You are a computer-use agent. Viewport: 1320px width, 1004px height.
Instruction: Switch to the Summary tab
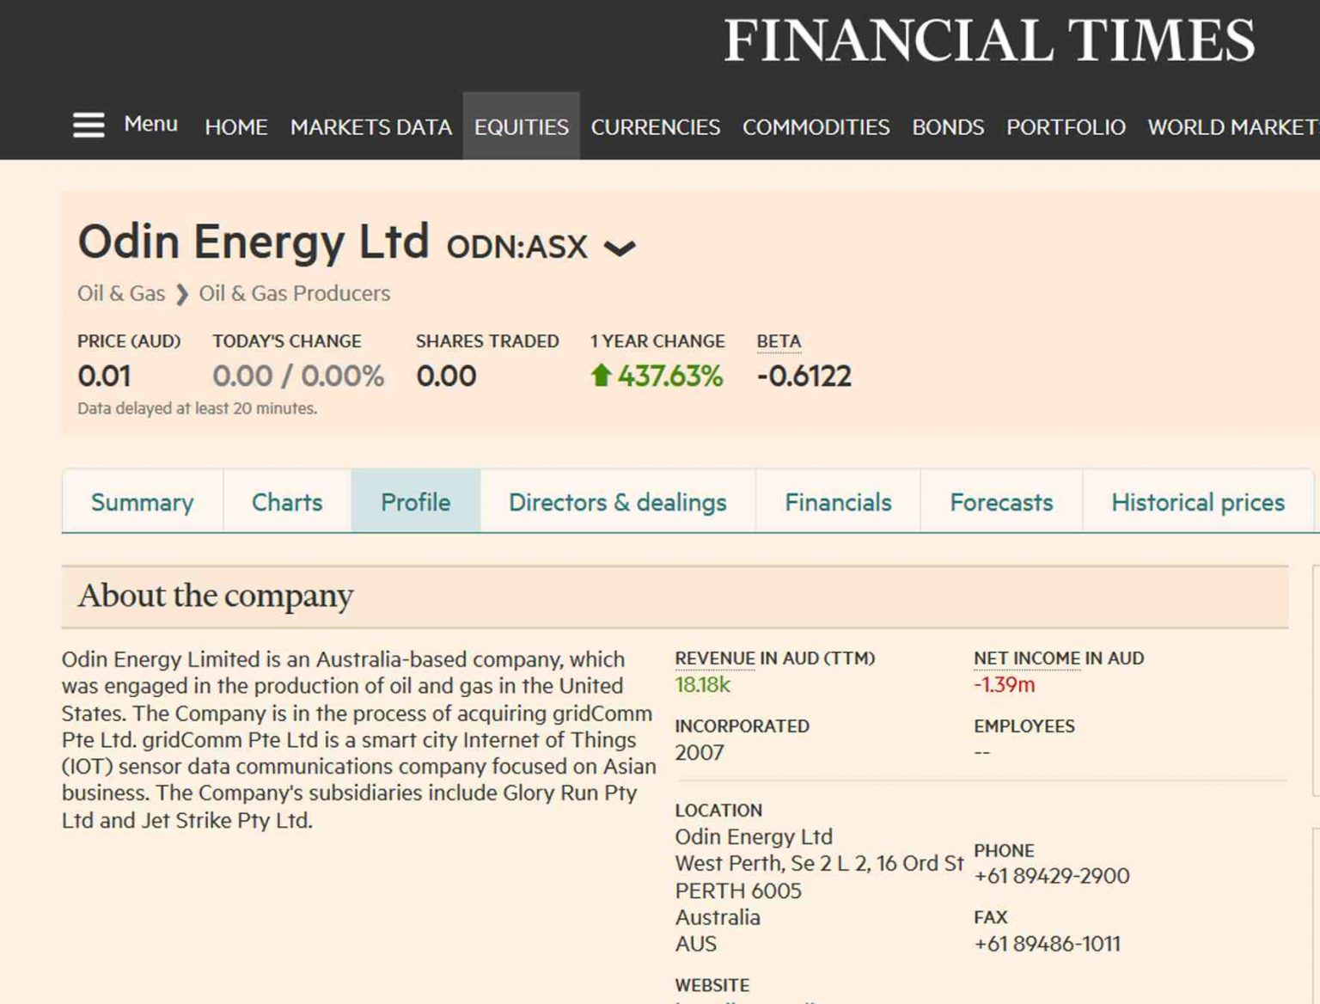142,502
